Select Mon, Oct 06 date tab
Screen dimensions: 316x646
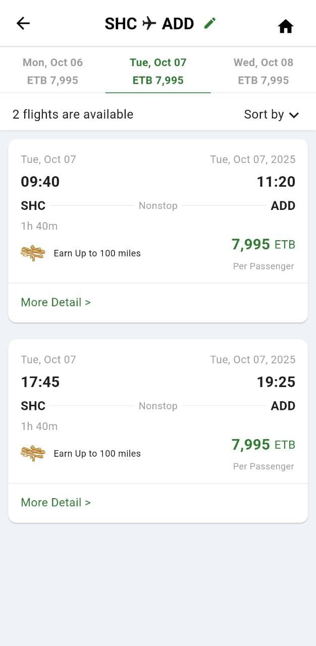tap(52, 71)
